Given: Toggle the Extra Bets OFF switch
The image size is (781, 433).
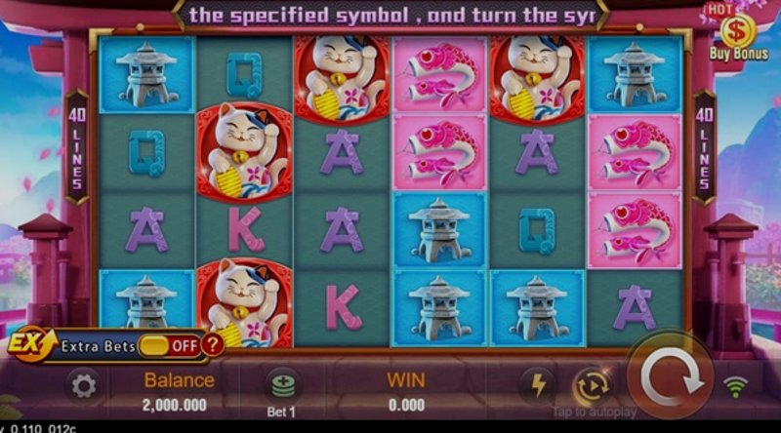Looking at the screenshot, I should tap(169, 345).
